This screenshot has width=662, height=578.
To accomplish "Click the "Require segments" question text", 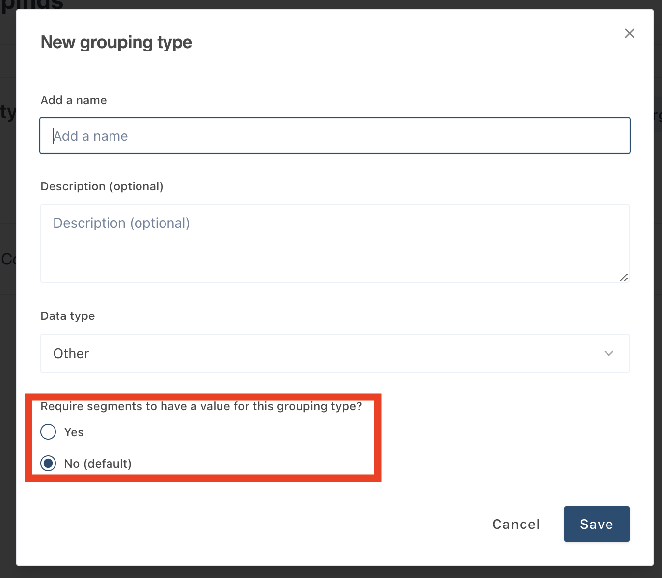I will pos(201,406).
